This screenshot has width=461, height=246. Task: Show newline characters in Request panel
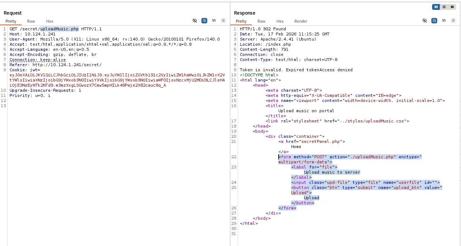pyautogui.click(x=214, y=21)
